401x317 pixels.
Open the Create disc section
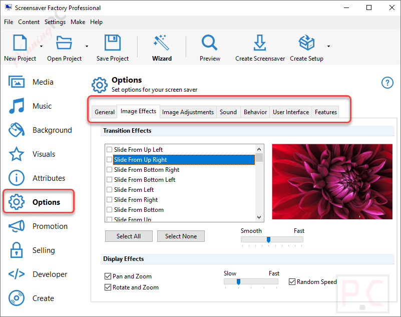[x=31, y=298]
